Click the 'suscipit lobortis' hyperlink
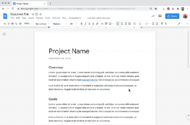190x125 pixels. pos(90,80)
